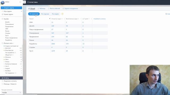Image resolution: width=170 pixels, height=95 pixels.
Task: Expand the Личные чаты arrow
Action: [13, 43]
